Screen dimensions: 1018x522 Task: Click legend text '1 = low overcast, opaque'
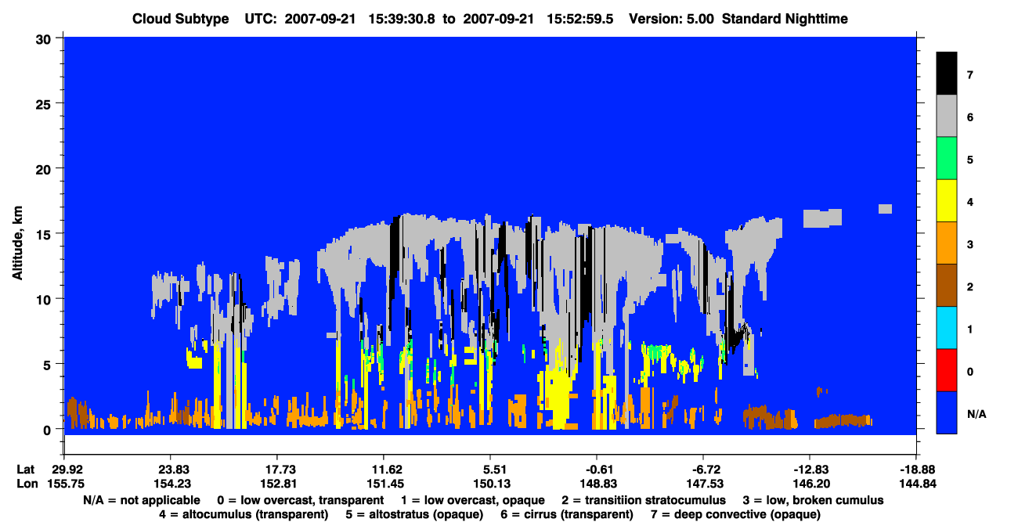(x=472, y=499)
